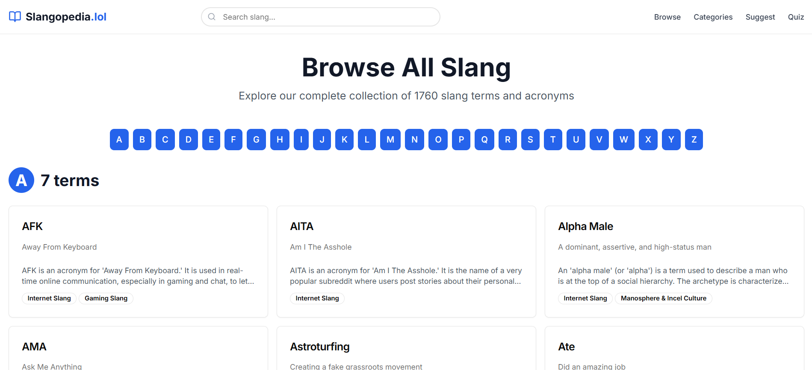This screenshot has width=812, height=370.
Task: Jump to letter T terms
Action: point(553,140)
